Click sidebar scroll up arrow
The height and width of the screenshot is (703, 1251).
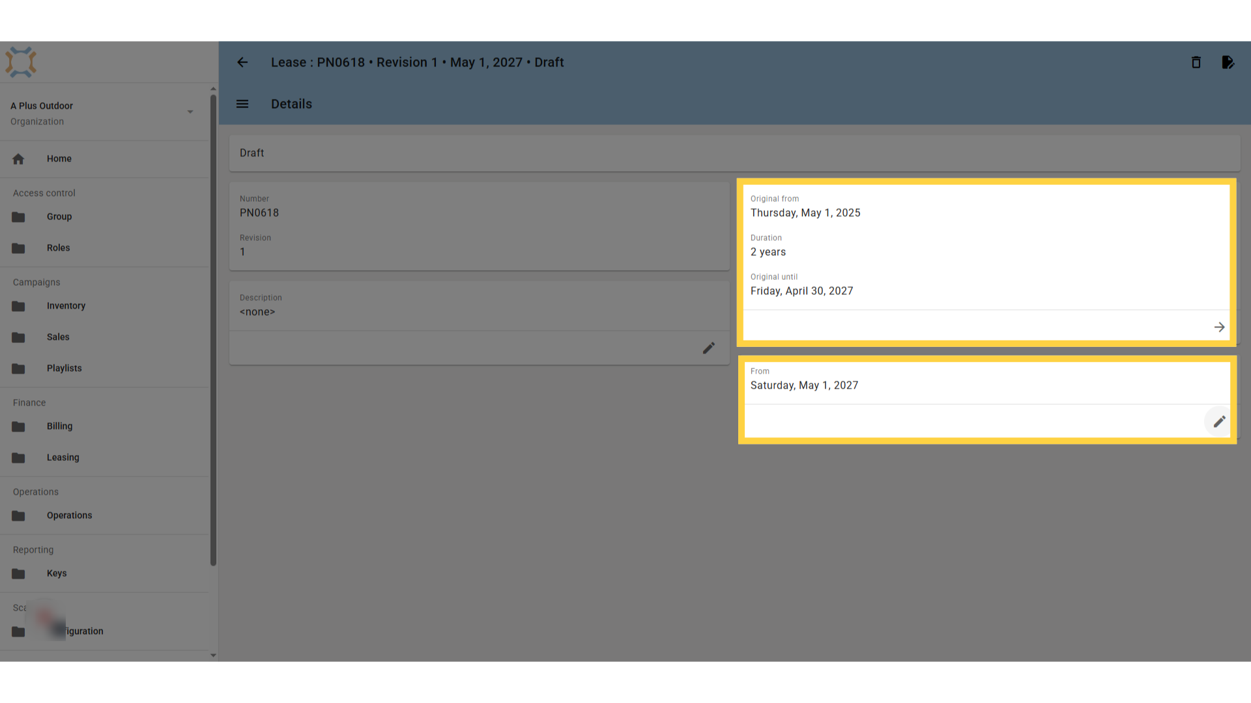[x=213, y=89]
